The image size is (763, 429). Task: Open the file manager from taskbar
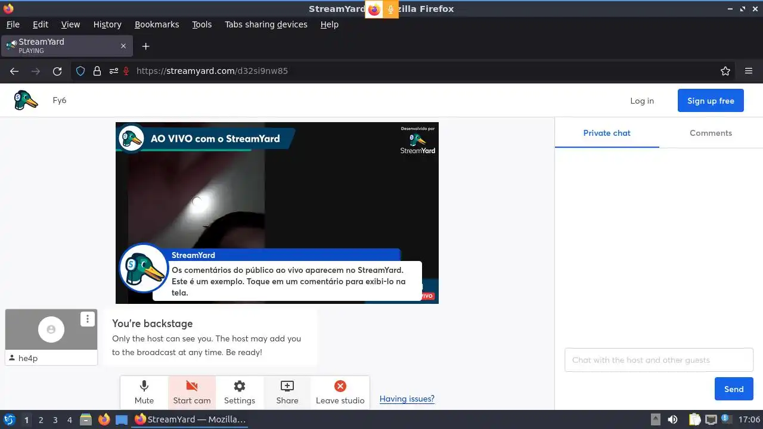tap(86, 419)
